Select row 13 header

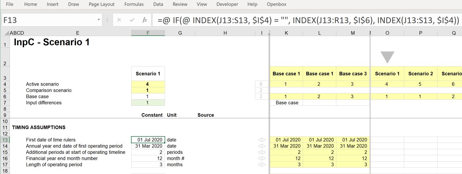5,140
